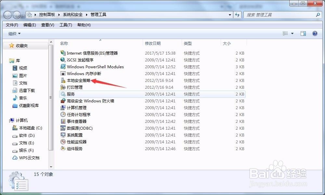The width and height of the screenshot is (325, 195).
Task: Open the 工具(T) menu
Action: pyautogui.click(x=66, y=25)
